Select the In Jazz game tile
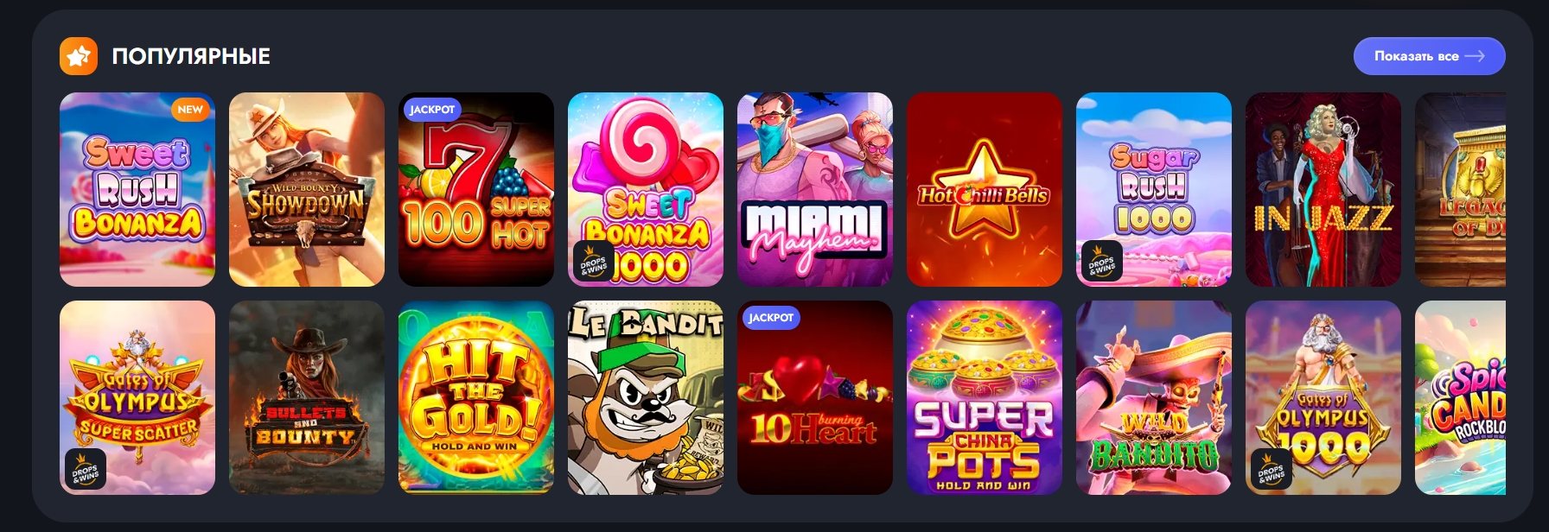 coord(1323,189)
